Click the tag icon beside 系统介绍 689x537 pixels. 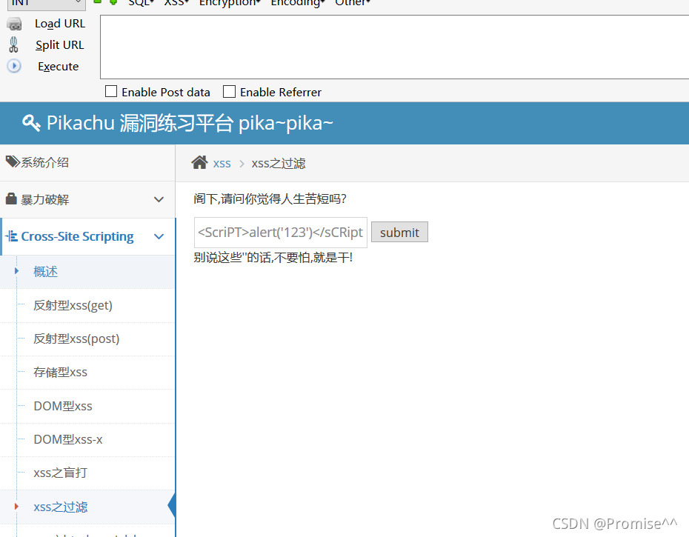pyautogui.click(x=13, y=161)
